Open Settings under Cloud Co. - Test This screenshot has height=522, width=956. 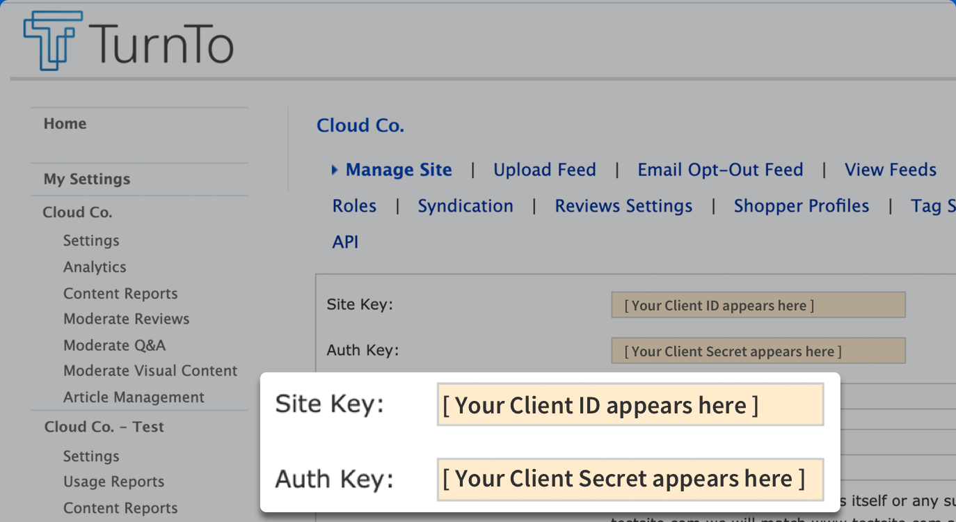tap(91, 457)
